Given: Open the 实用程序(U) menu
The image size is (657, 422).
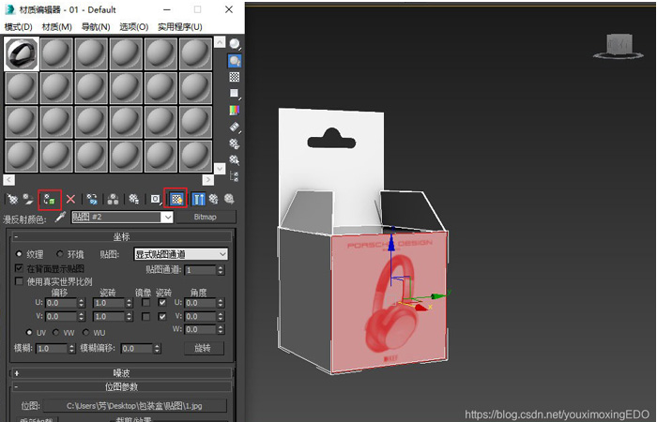Looking at the screenshot, I should pyautogui.click(x=180, y=26).
